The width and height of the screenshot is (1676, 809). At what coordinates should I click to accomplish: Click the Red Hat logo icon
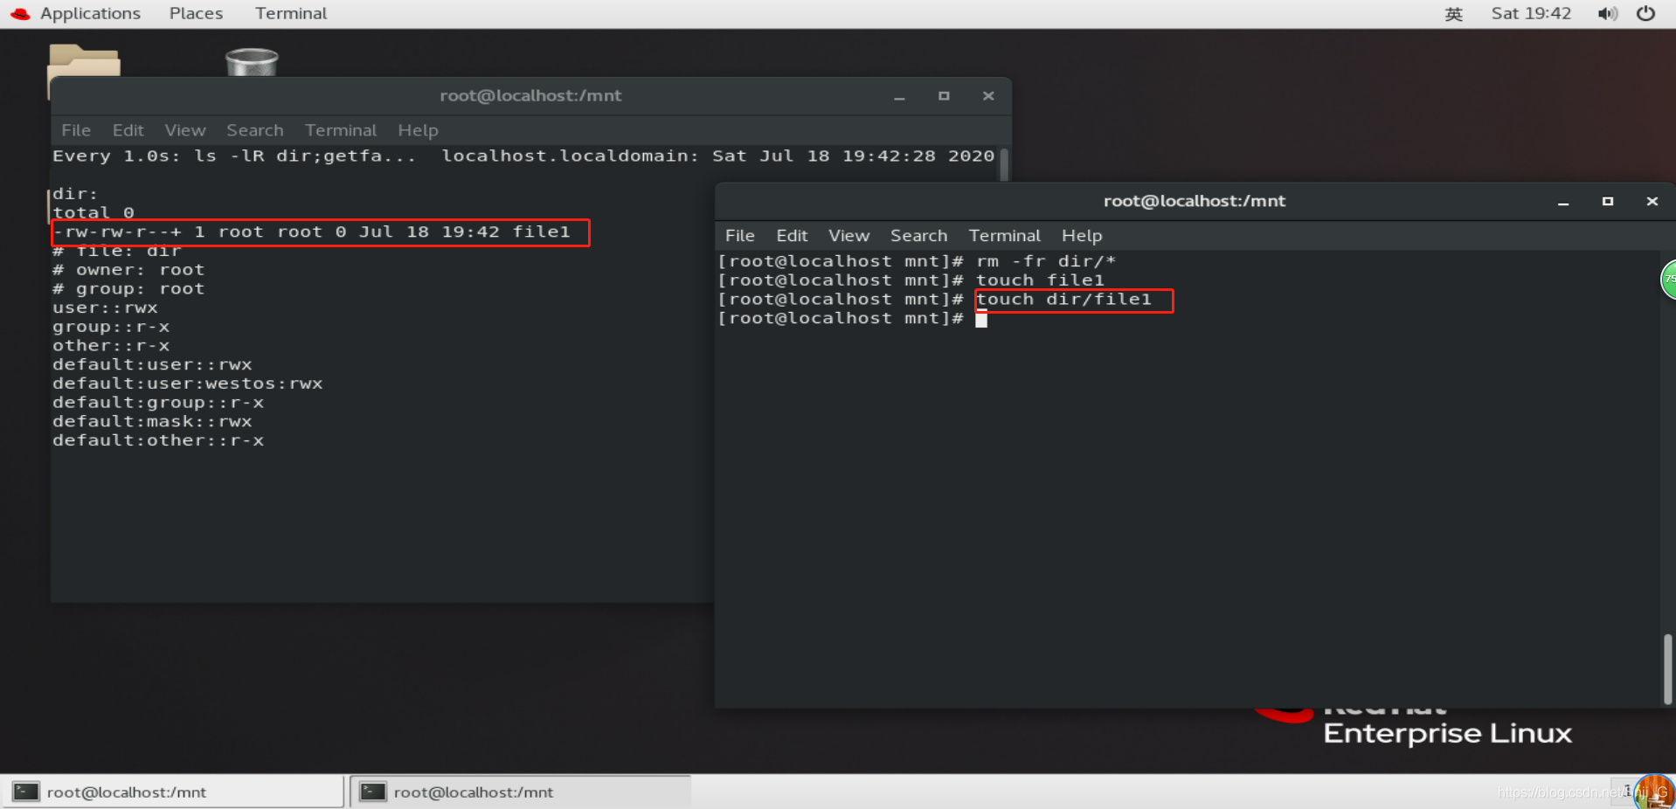point(19,14)
